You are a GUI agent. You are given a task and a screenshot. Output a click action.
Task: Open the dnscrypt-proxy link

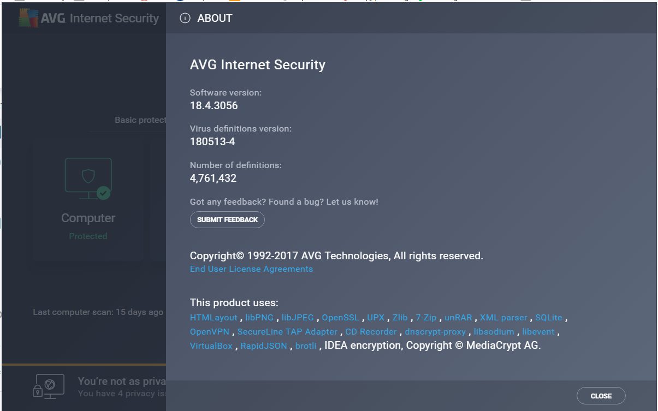click(435, 332)
